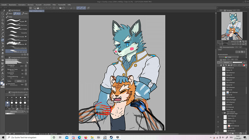249x140 pixels.
Task: Open grey tones color set dropdown
Action: (x=14, y=112)
